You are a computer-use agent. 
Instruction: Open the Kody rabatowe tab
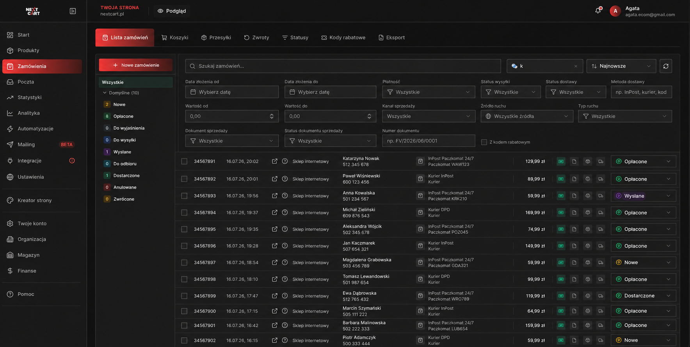pyautogui.click(x=343, y=37)
